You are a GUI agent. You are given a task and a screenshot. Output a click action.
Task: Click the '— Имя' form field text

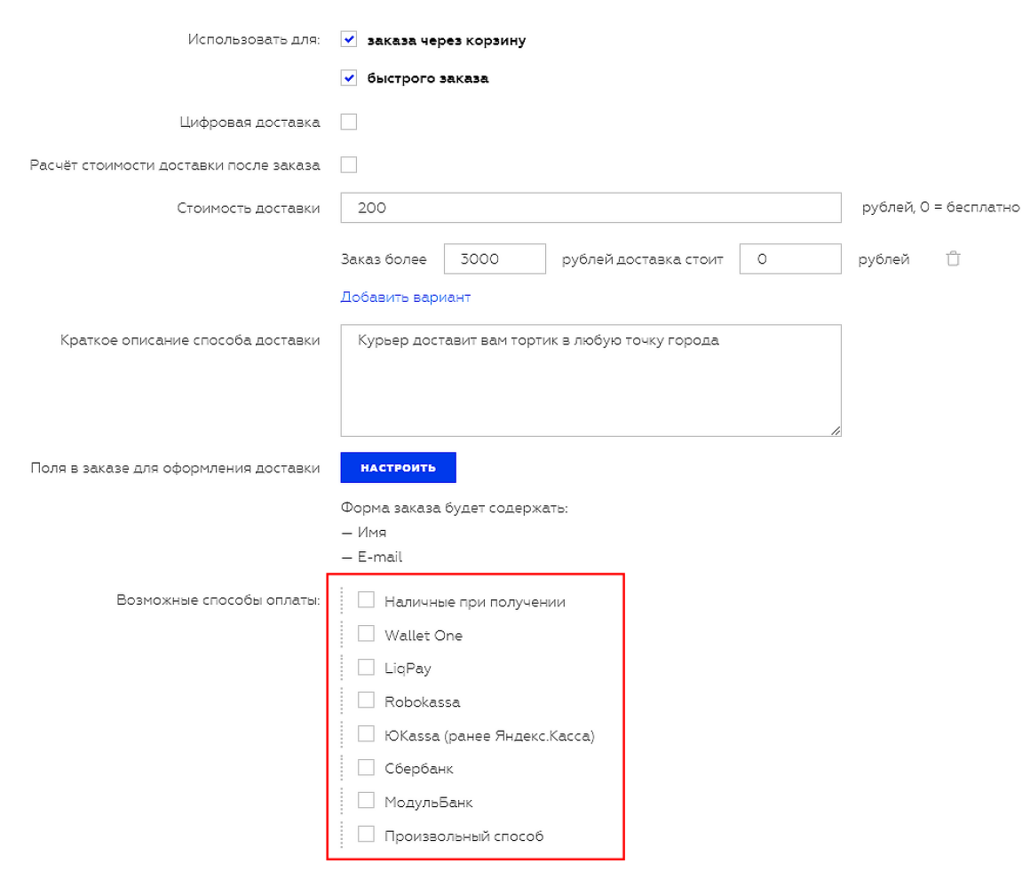tap(364, 532)
